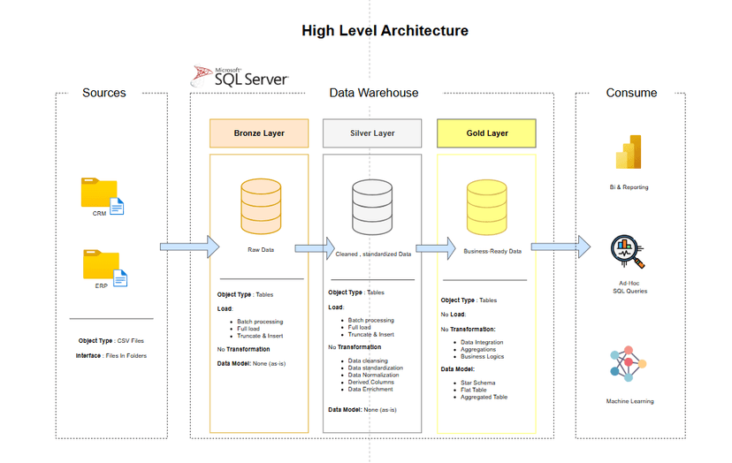Click the arrow pointing to Business-Ready Data

click(x=436, y=248)
